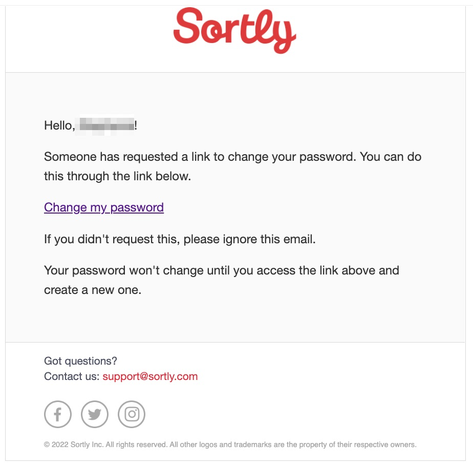The height and width of the screenshot is (465, 473).
Task: Click the 'Contact us:' label
Action: [72, 376]
